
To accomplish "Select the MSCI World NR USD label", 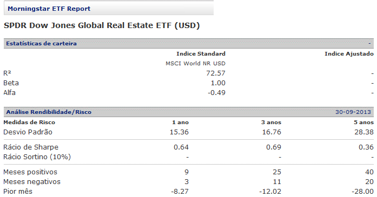I will [195, 64].
